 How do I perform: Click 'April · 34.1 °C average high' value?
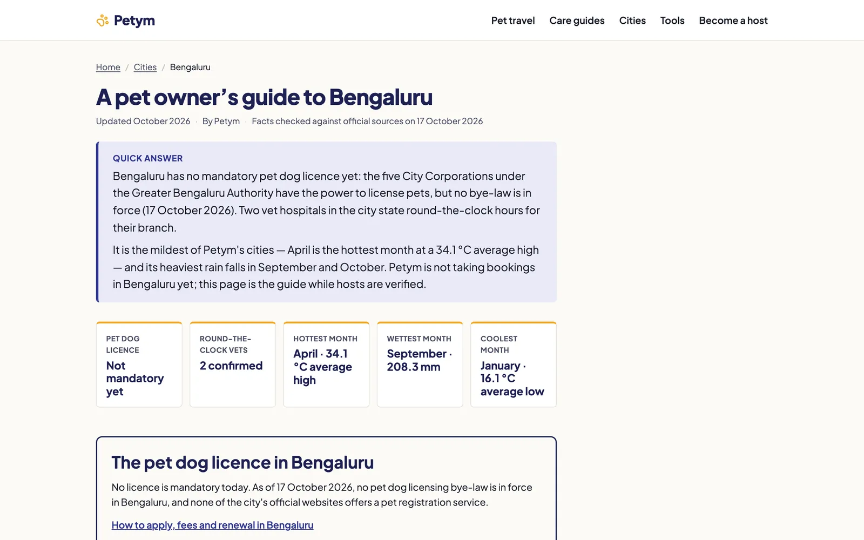click(323, 367)
